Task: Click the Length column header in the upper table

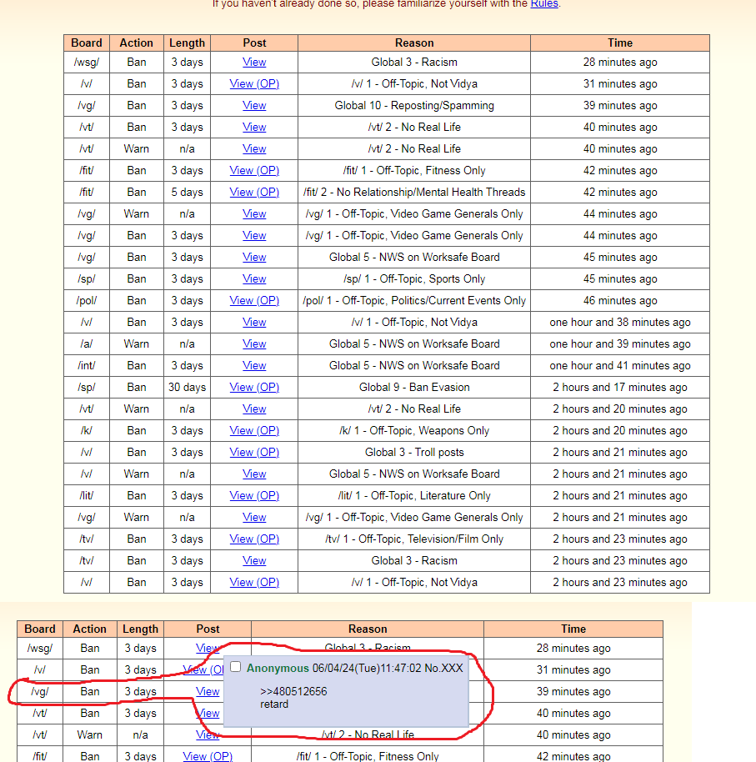Action: pos(187,43)
